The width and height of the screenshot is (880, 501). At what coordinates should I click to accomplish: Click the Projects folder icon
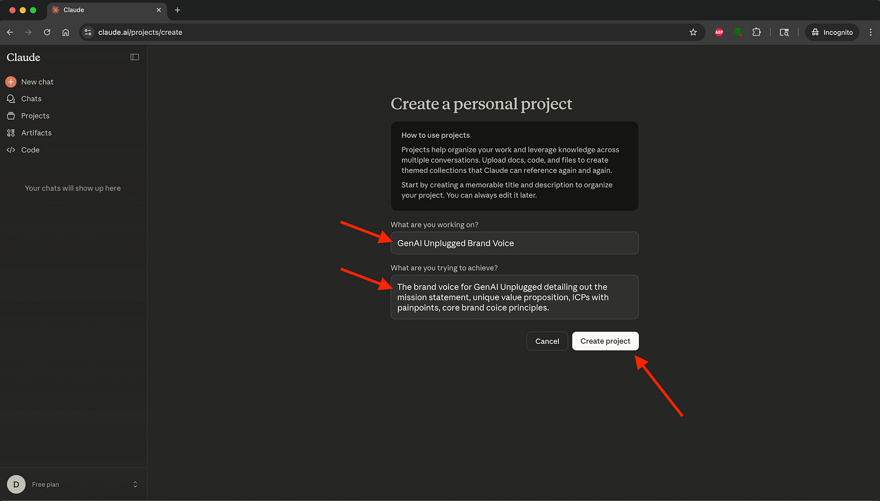11,115
